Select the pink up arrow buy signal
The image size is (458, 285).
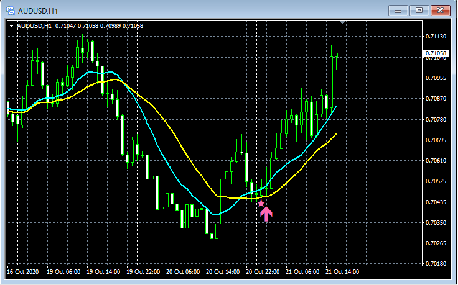tap(266, 214)
